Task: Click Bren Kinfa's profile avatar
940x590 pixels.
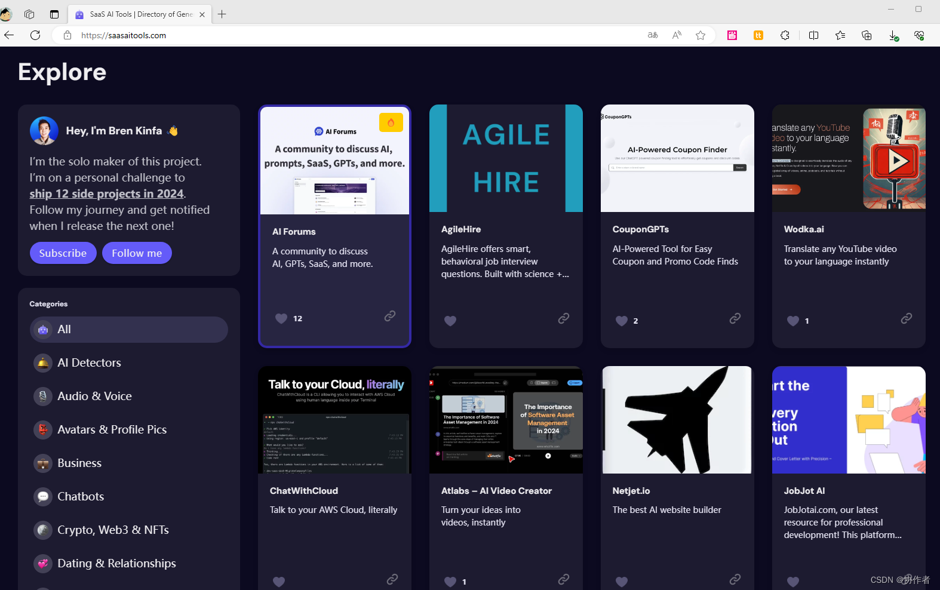Action: tap(44, 131)
